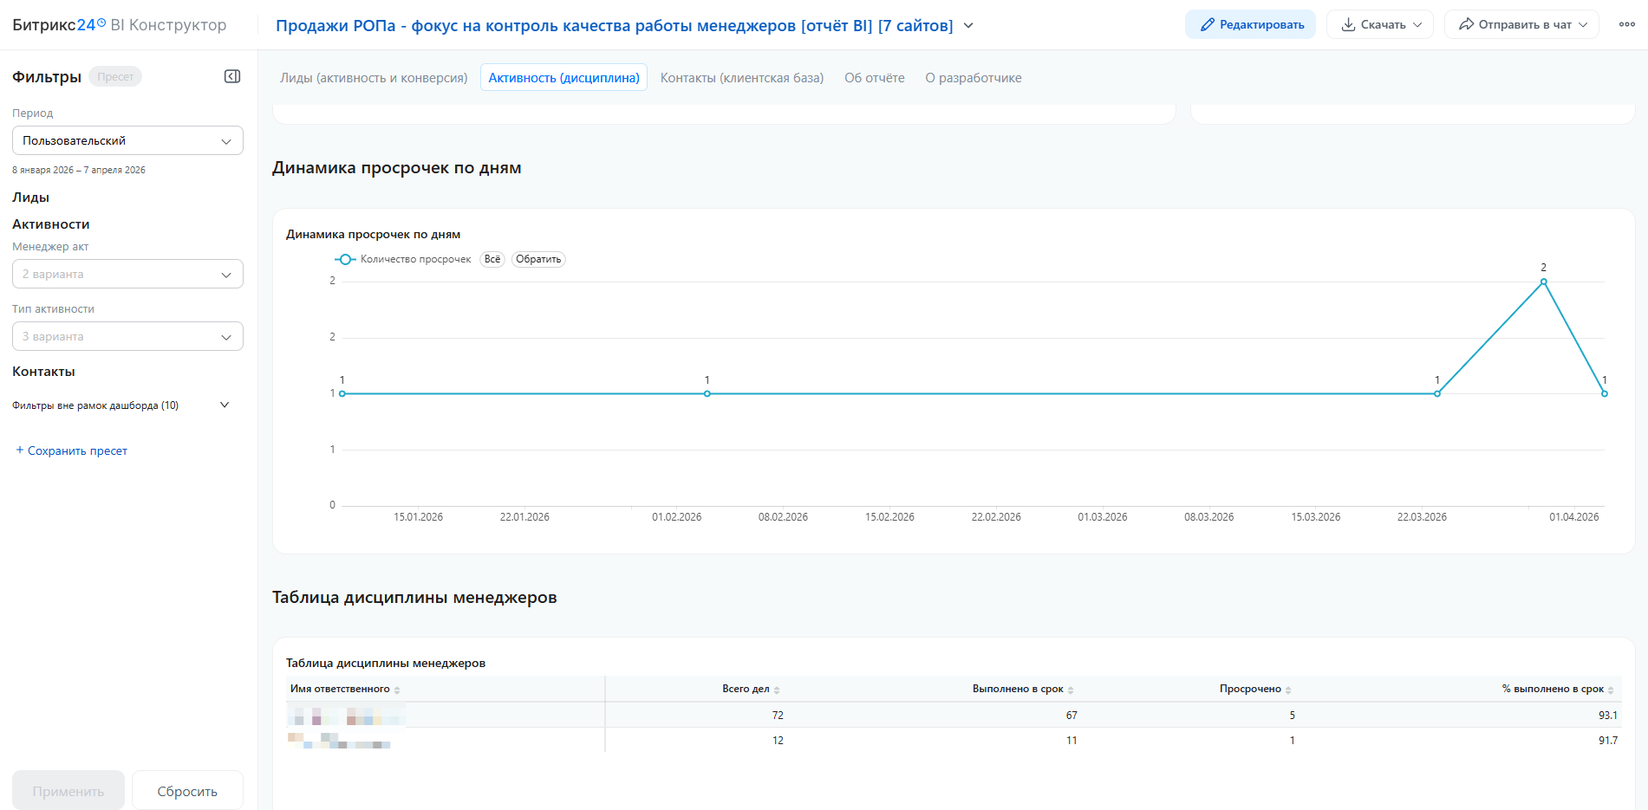The image size is (1648, 810).
Task: Click the Всё legend selector button
Action: [492, 259]
